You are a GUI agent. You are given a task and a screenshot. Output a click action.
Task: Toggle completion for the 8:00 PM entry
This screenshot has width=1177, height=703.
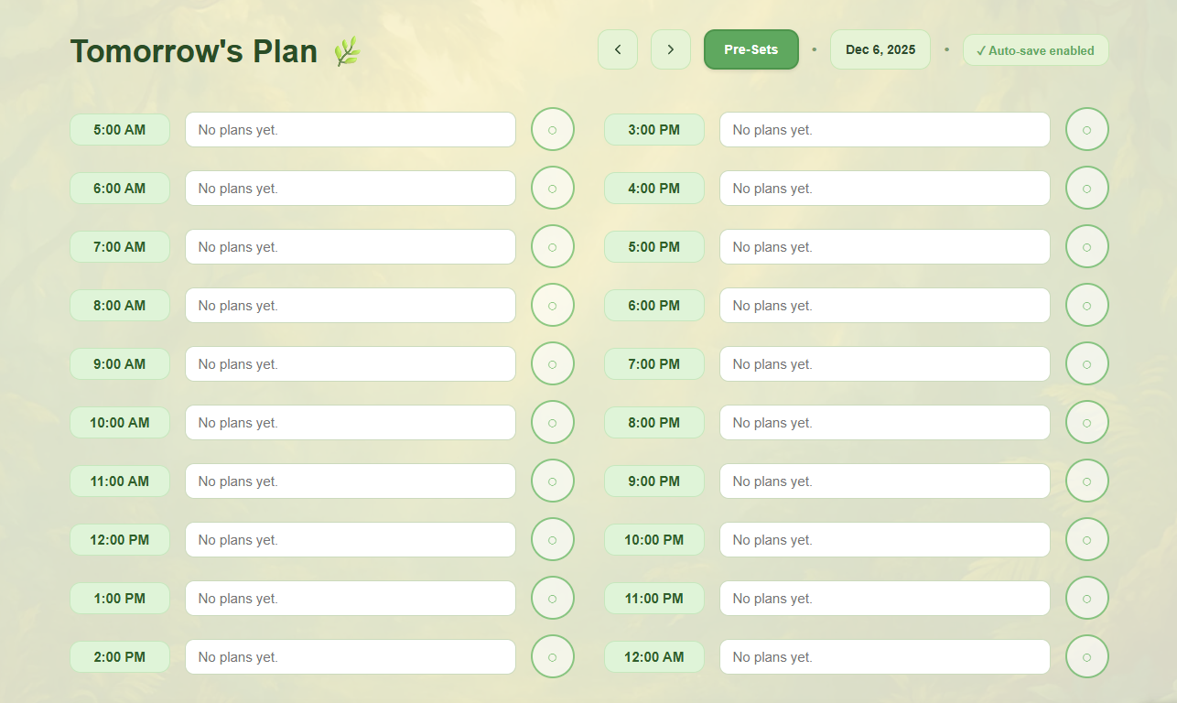[1086, 422]
